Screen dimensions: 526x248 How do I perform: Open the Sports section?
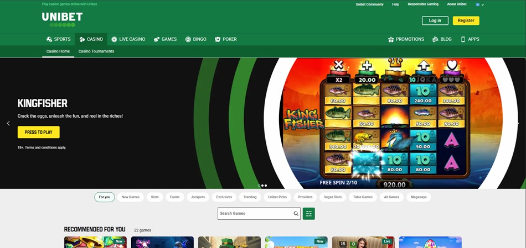(58, 39)
